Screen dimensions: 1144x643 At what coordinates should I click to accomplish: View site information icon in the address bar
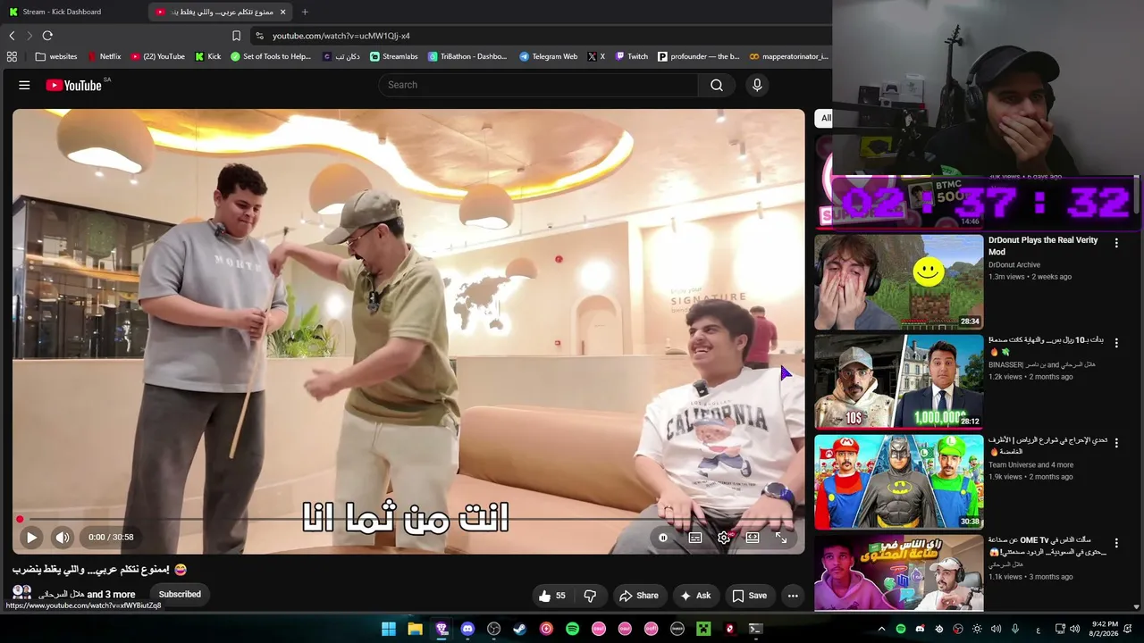pos(259,36)
